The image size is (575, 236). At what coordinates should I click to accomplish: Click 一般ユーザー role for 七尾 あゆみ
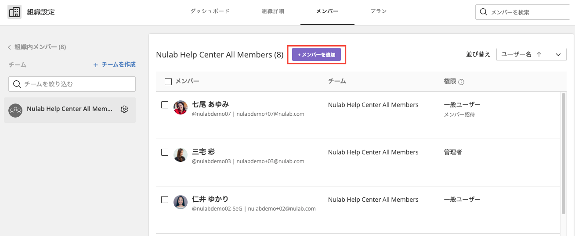[x=462, y=105]
